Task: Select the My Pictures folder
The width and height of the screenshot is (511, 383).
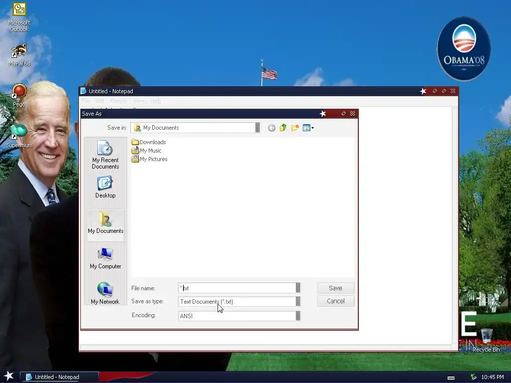Action: 149,159
